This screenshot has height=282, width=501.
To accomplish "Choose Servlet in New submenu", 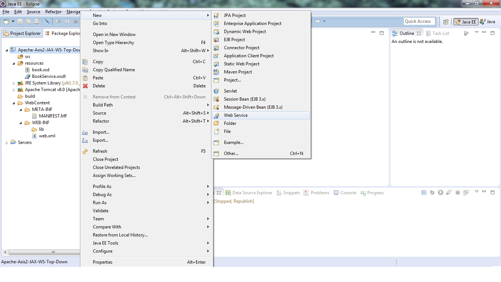I will [x=261, y=91].
